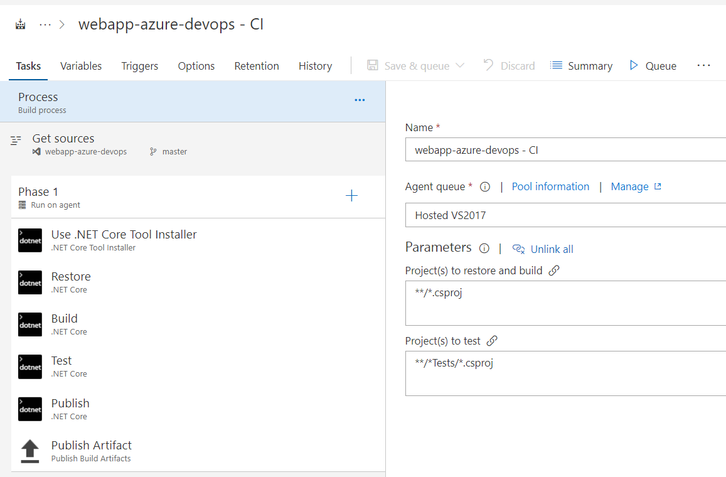Select the Publish Artifact upload task
The width and height of the screenshot is (726, 477).
(x=198, y=451)
